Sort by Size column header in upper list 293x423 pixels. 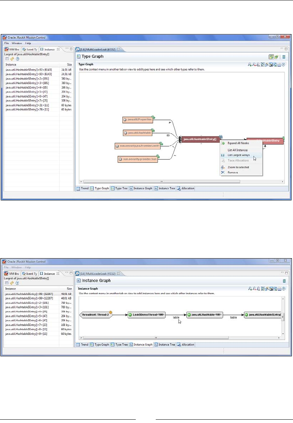click(66, 65)
